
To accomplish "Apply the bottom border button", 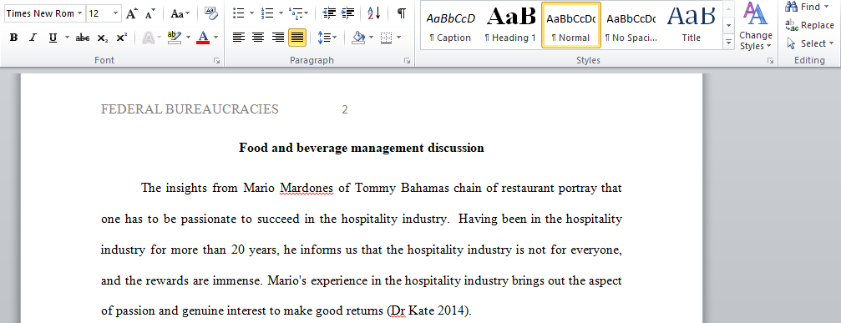I will pos(386,38).
